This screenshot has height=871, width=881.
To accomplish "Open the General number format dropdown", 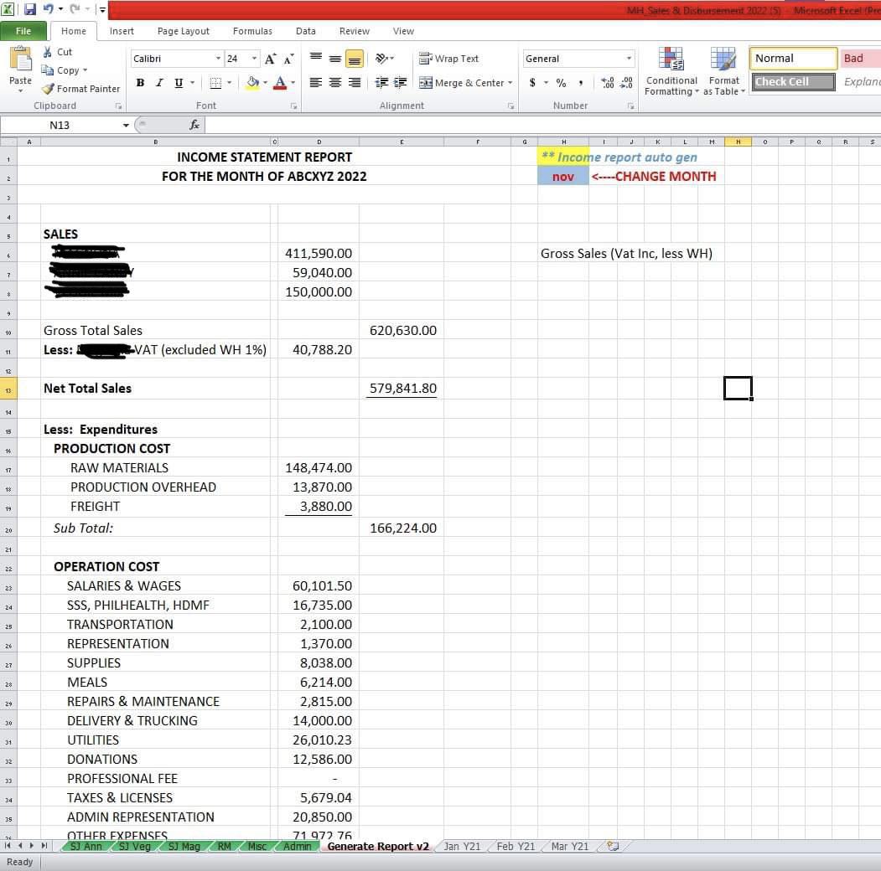I will pos(629,59).
